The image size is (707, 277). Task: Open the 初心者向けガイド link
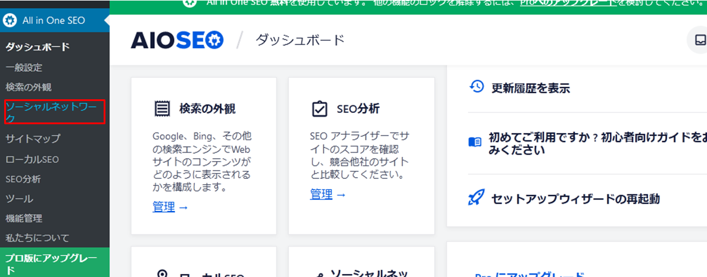click(597, 143)
